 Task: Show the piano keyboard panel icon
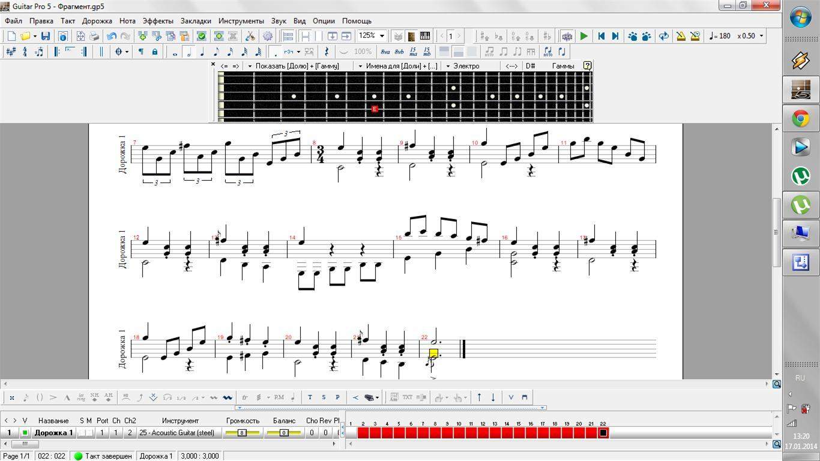pos(425,36)
